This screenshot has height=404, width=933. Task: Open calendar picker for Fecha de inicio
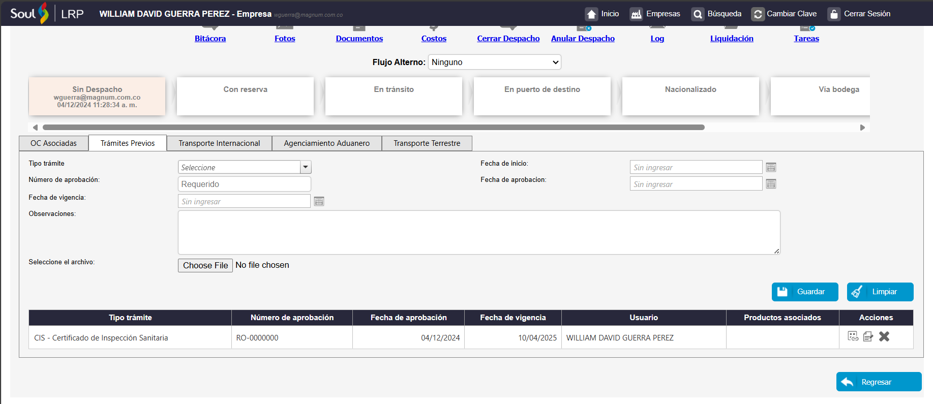coord(771,168)
